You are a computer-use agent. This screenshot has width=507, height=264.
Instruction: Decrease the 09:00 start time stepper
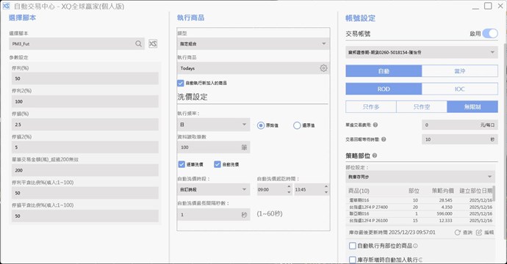coord(289,192)
